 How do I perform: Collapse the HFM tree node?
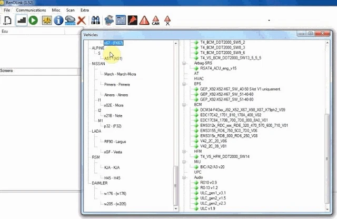click(x=184, y=152)
